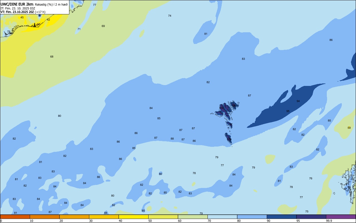Click the 74 humidity value on map
356x223 pixels.
click(170, 16)
